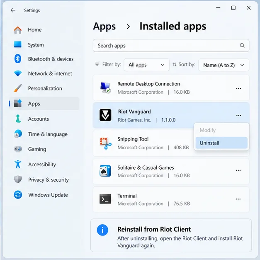Image resolution: width=260 pixels, height=260 pixels.
Task: Open more options for Terminal
Action: (x=238, y=199)
